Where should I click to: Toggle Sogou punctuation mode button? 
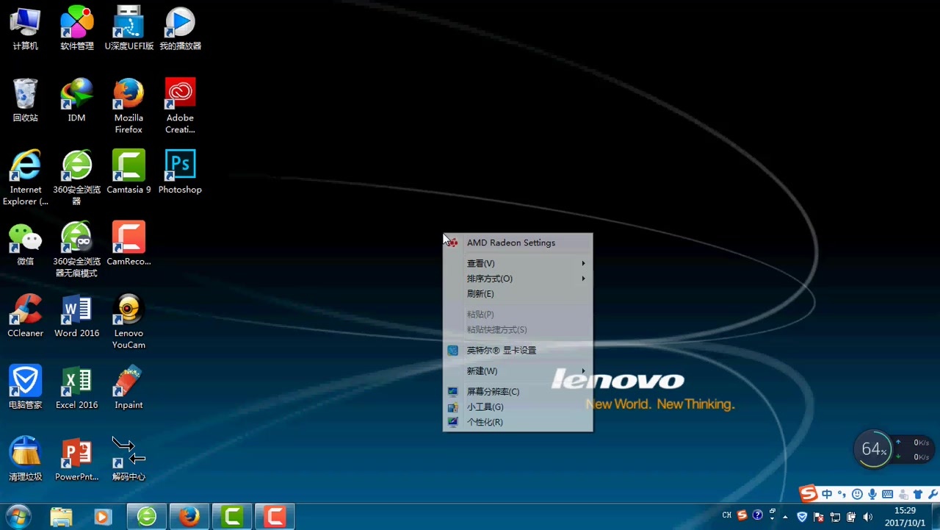pyautogui.click(x=842, y=494)
